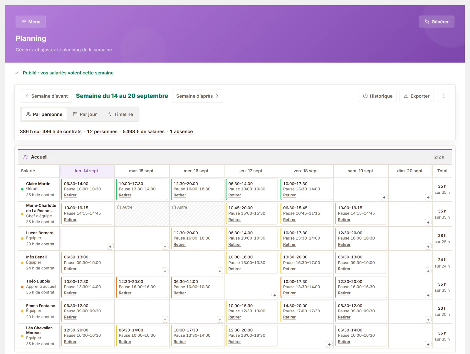
Task: Select the Par personne tab
Action: click(44, 114)
